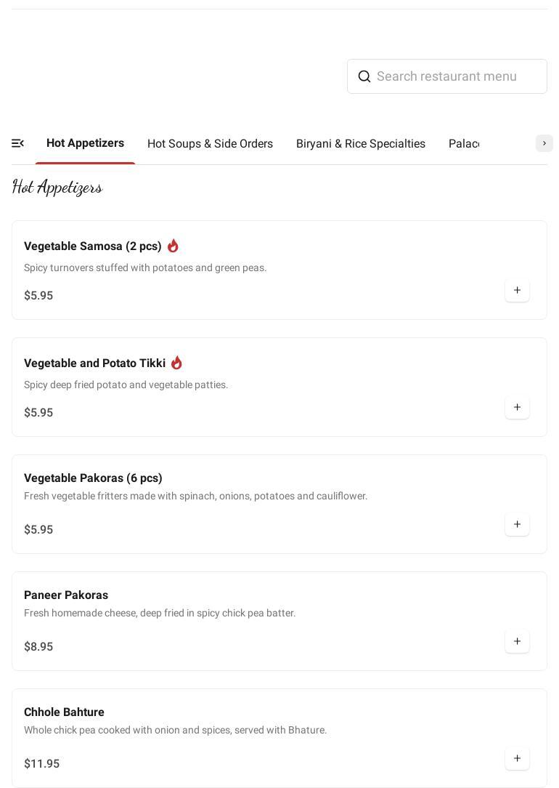
Task: Open the Vegetable Samosa (2 pcs) item
Action: coord(93,246)
